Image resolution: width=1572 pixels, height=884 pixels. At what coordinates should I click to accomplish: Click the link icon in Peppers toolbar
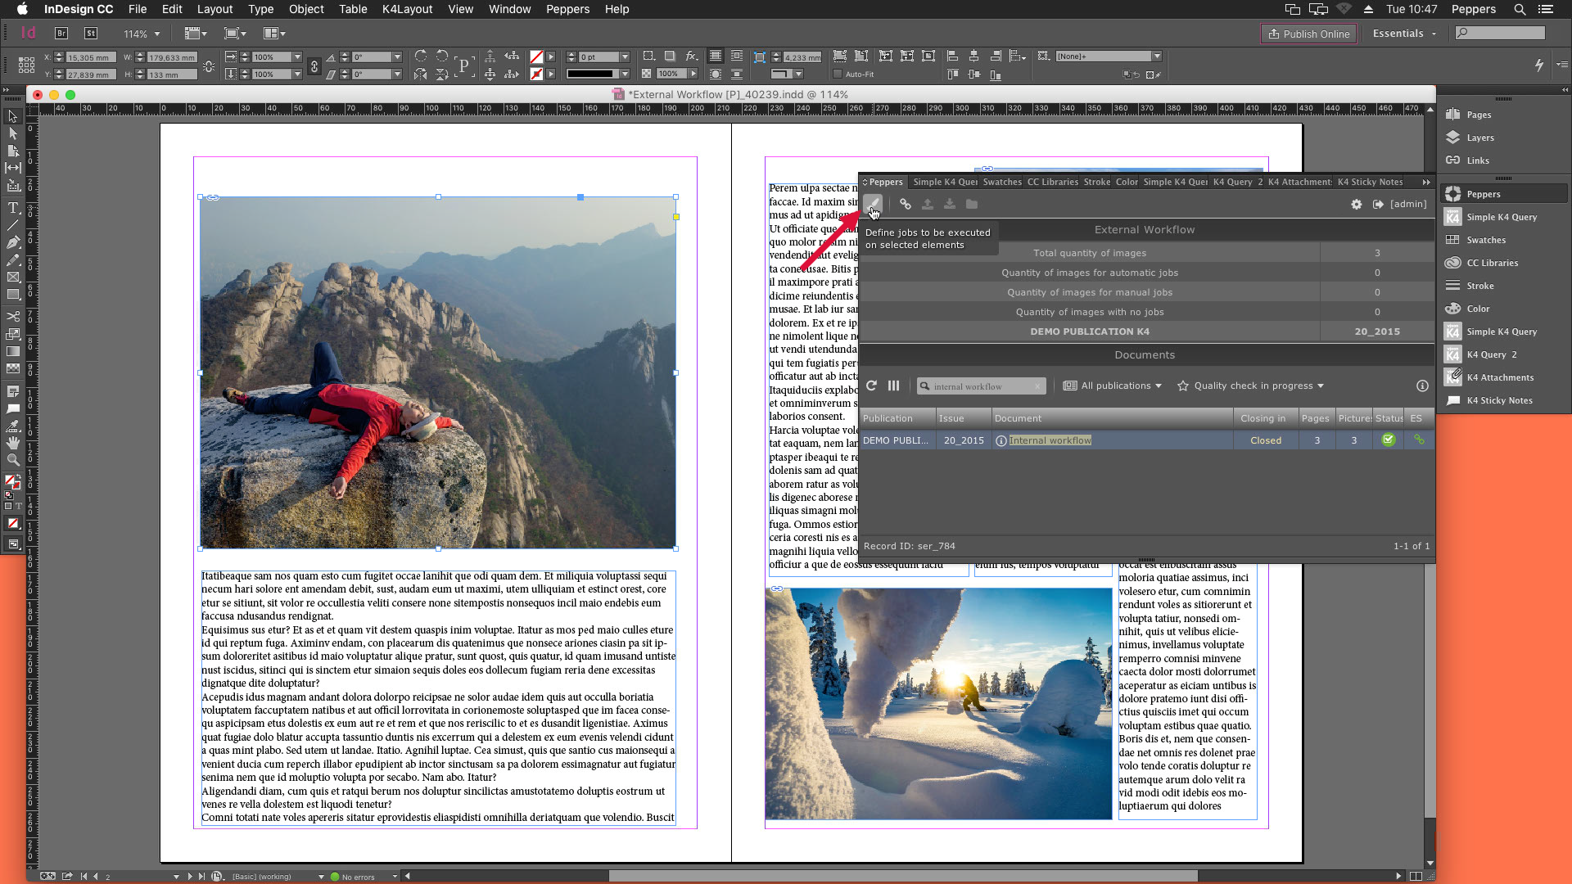[x=905, y=205]
